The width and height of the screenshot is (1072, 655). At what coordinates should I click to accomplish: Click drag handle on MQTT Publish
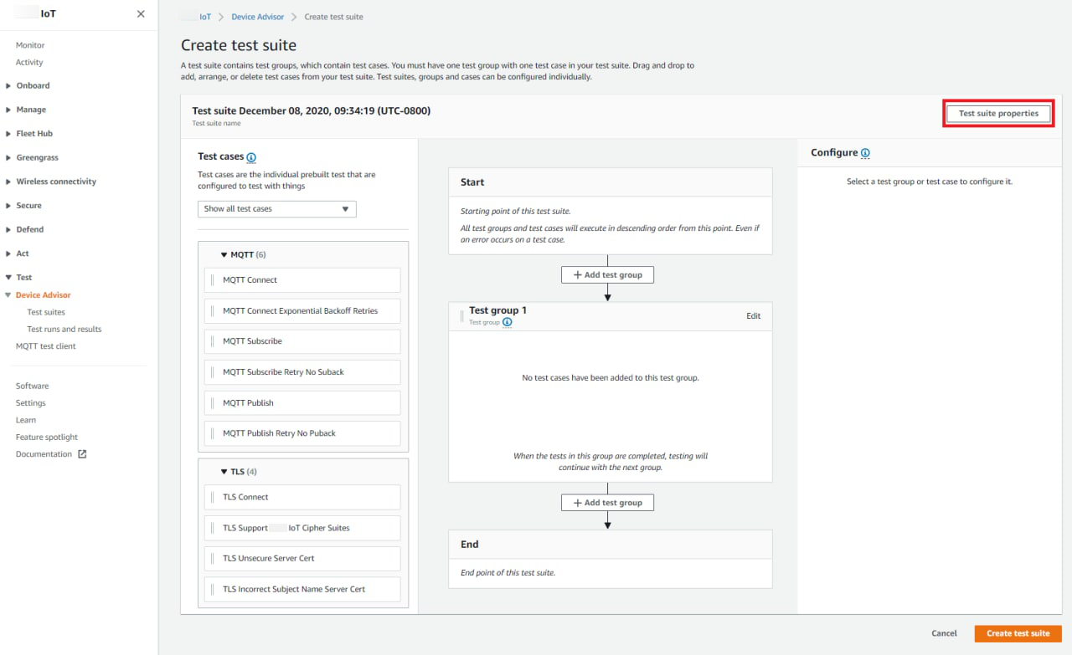tap(213, 403)
